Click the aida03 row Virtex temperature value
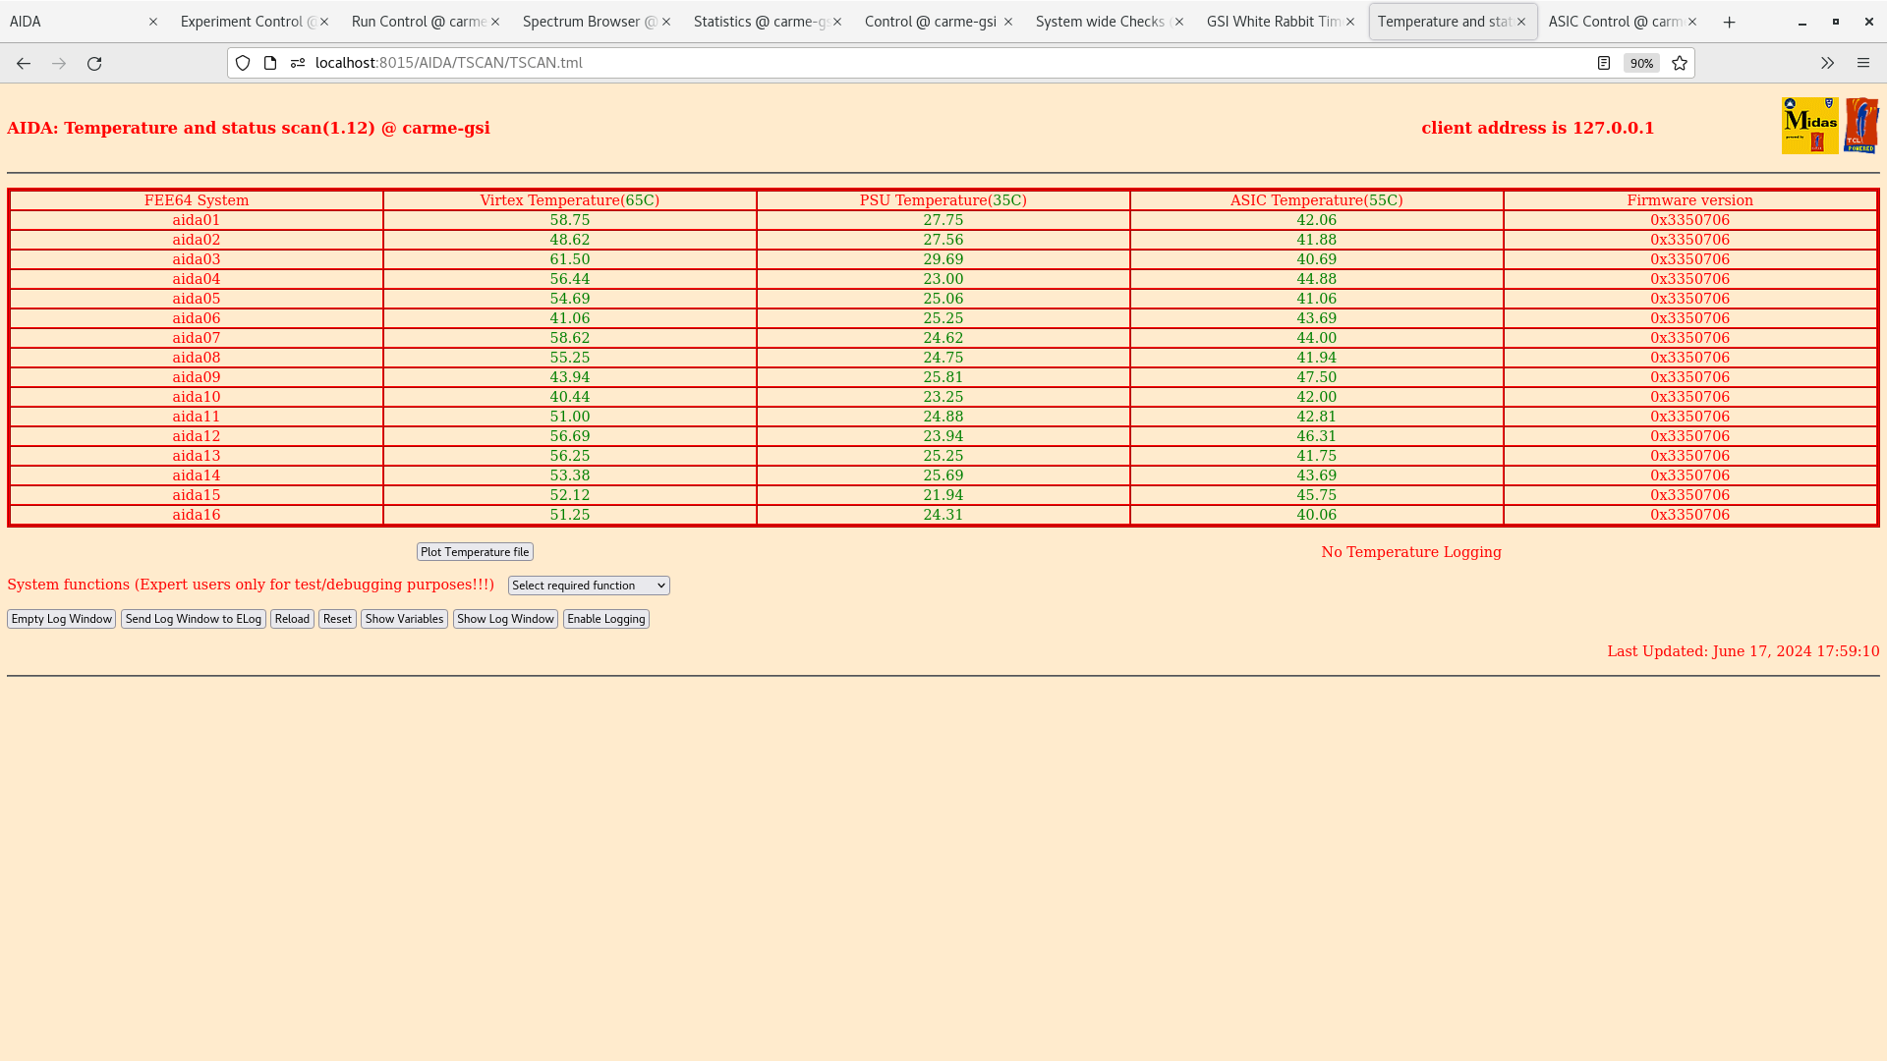 [569, 259]
